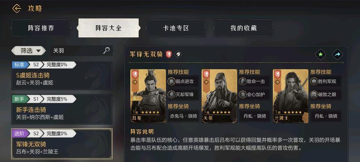Expand the 筛选 filter dropdown
This screenshot has width=360, height=162.
pos(28,51)
